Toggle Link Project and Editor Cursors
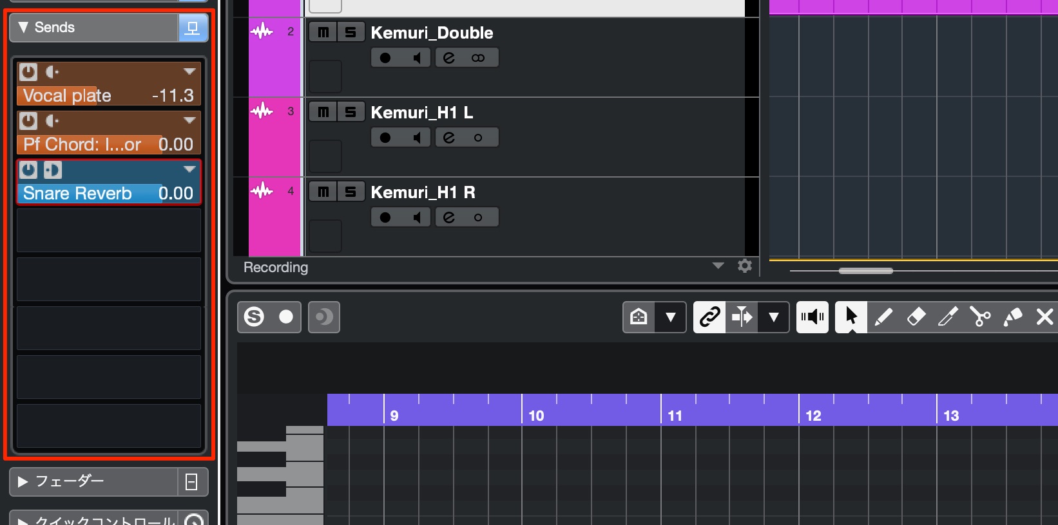Viewport: 1058px width, 525px height. click(x=709, y=317)
